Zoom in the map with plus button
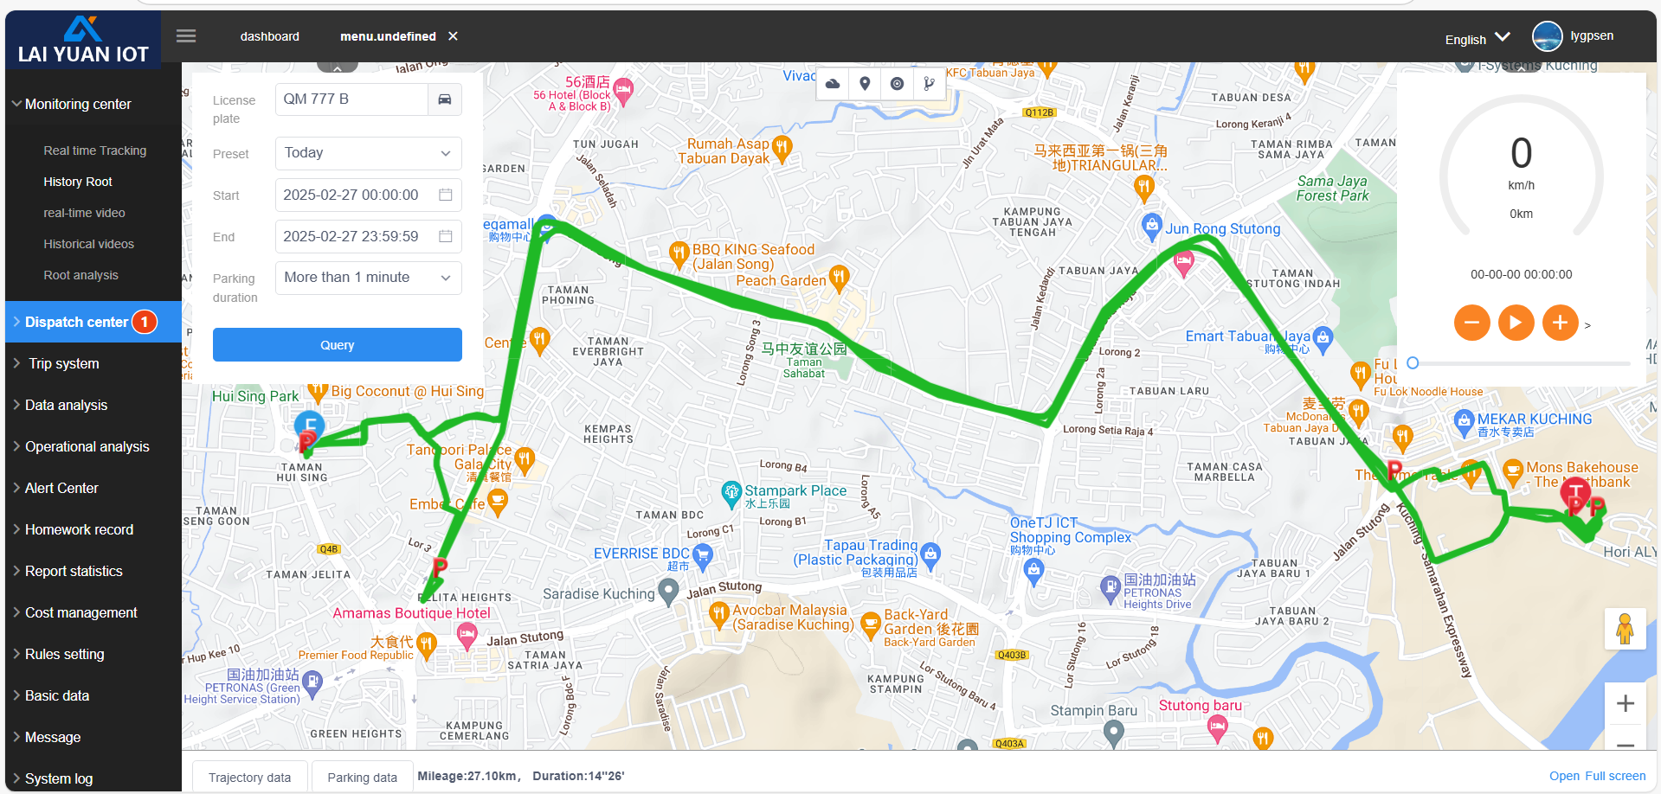The width and height of the screenshot is (1661, 794). [x=1625, y=703]
